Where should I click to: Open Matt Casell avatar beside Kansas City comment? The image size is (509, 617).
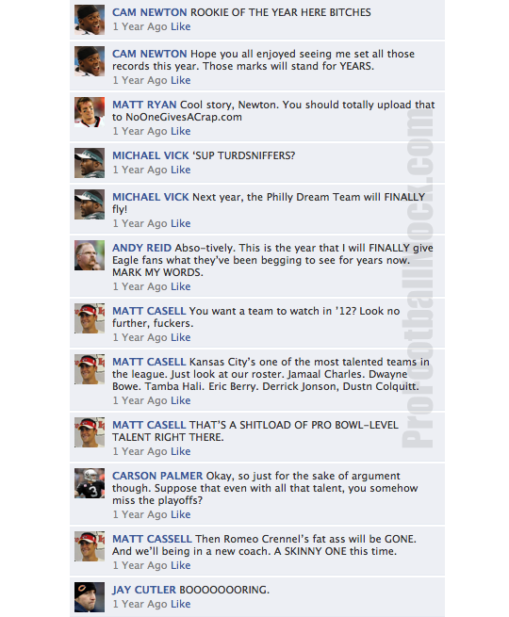[90, 369]
